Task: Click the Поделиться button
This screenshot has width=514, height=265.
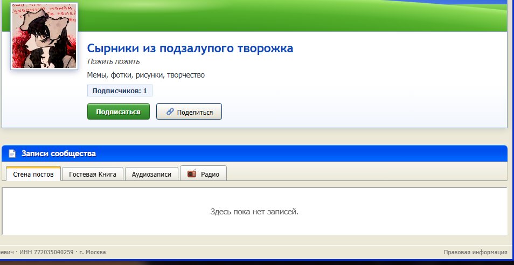Action: (189, 111)
